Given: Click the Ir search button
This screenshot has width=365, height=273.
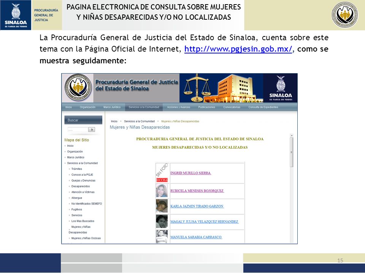Looking at the screenshot, I should click(x=92, y=130).
